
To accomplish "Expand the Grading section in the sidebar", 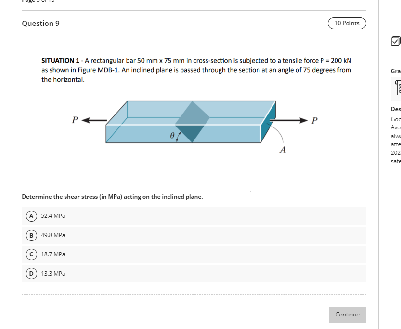I will pos(395,71).
